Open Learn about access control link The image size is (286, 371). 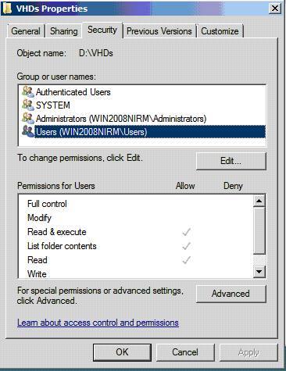tap(98, 323)
